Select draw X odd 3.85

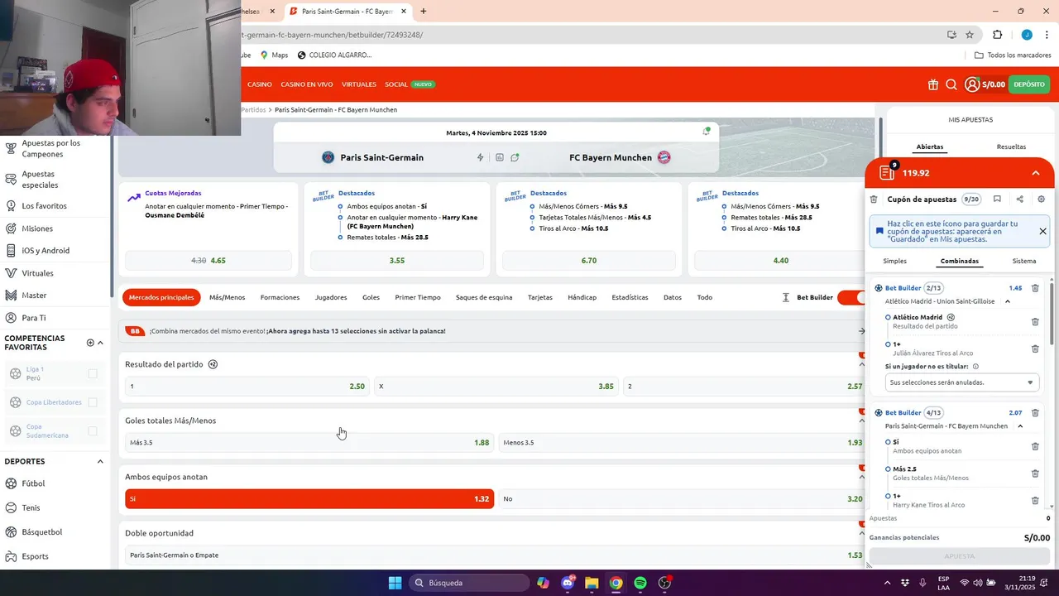[x=496, y=387]
